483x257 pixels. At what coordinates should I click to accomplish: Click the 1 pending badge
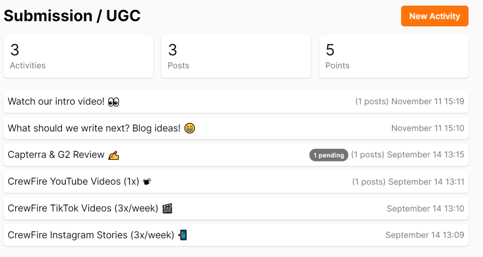click(x=328, y=155)
